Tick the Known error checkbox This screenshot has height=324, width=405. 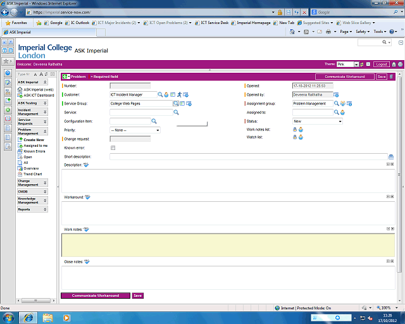(113, 147)
